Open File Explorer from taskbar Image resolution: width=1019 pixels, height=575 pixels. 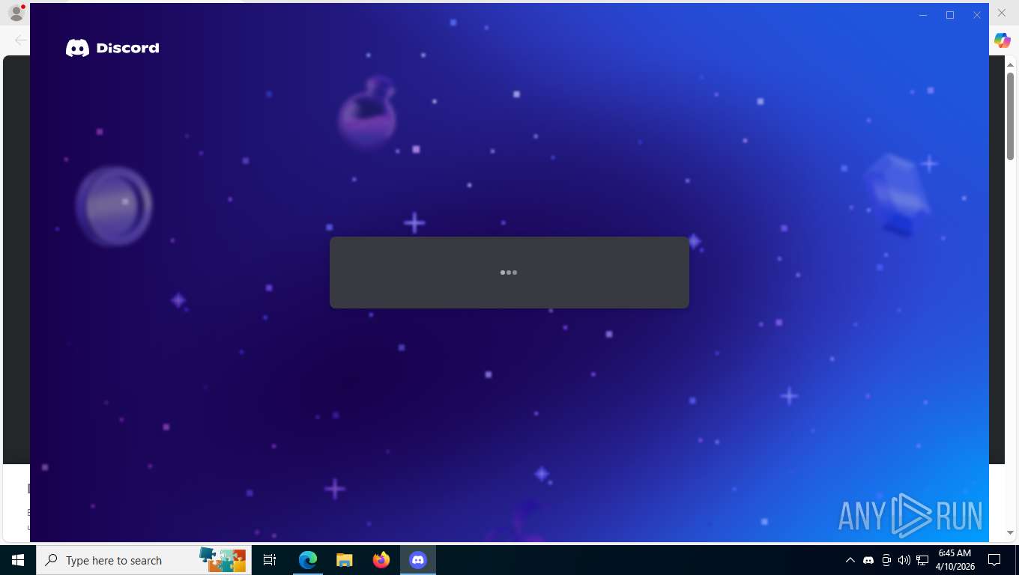click(x=344, y=560)
